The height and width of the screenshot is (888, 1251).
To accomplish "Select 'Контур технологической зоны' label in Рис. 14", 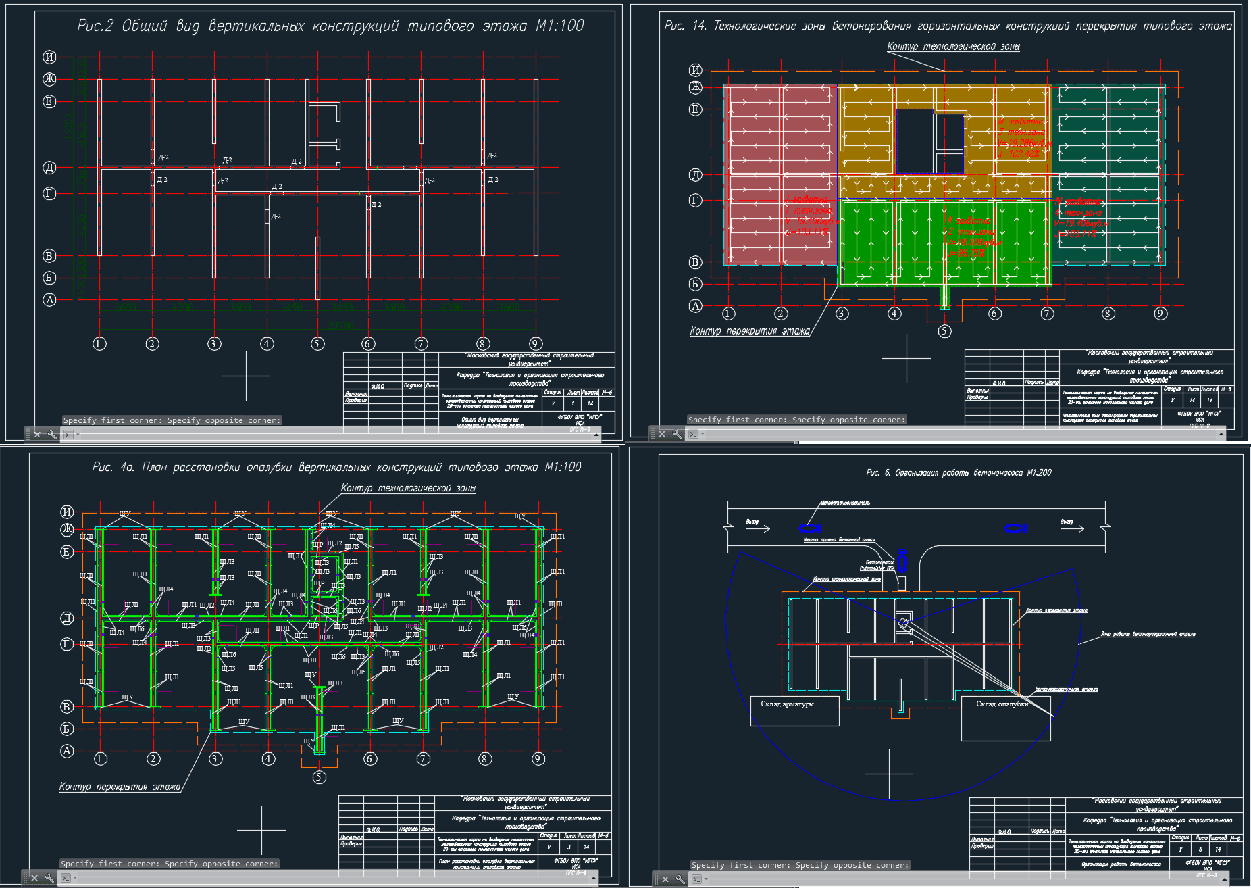I will tap(953, 47).
